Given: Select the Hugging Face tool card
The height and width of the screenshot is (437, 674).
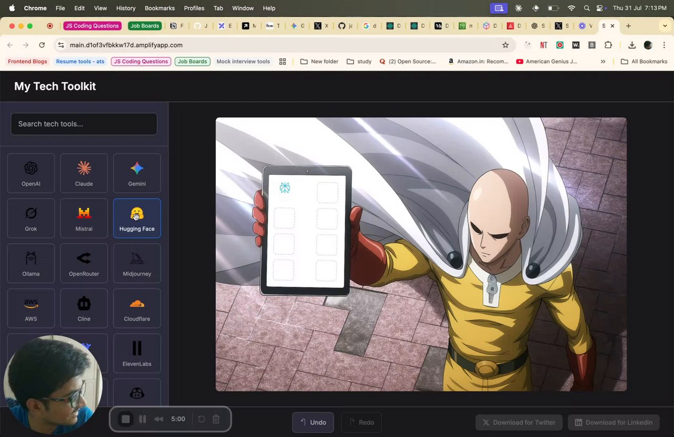Looking at the screenshot, I should 137,218.
